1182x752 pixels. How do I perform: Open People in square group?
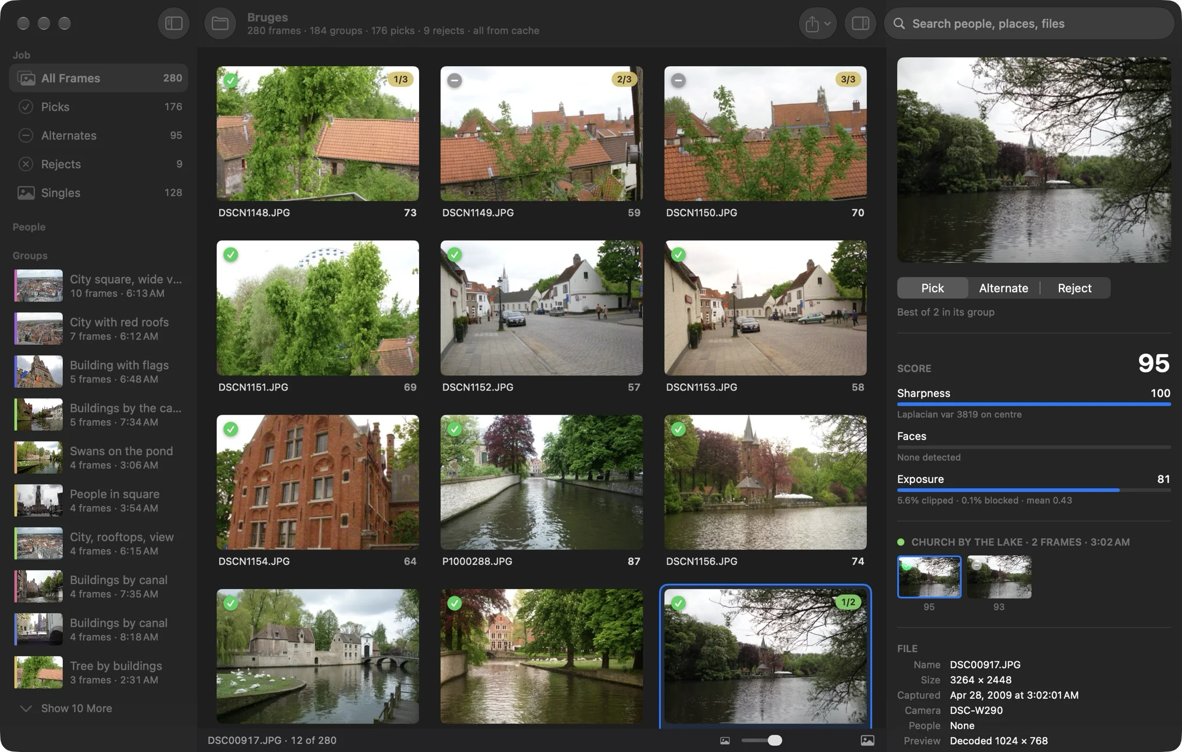tap(99, 501)
